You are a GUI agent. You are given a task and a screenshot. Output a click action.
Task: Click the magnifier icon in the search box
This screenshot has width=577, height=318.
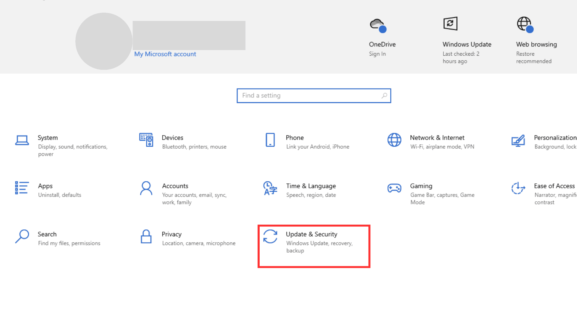pos(384,96)
